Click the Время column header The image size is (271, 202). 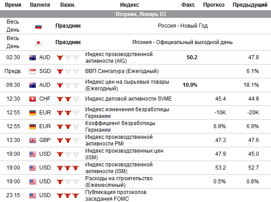(x=12, y=5)
